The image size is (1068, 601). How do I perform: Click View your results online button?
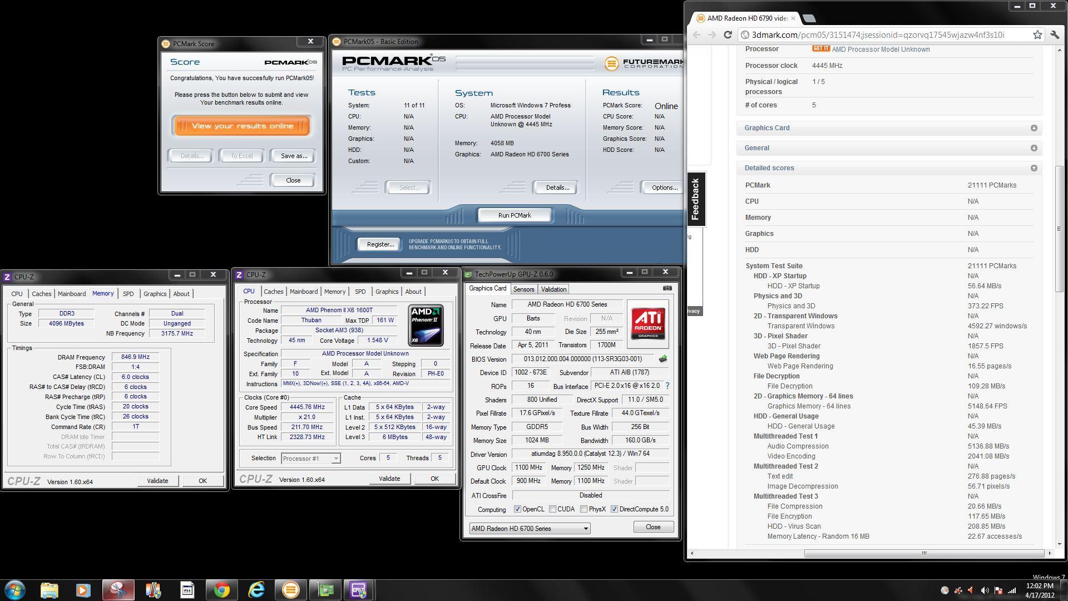point(242,126)
